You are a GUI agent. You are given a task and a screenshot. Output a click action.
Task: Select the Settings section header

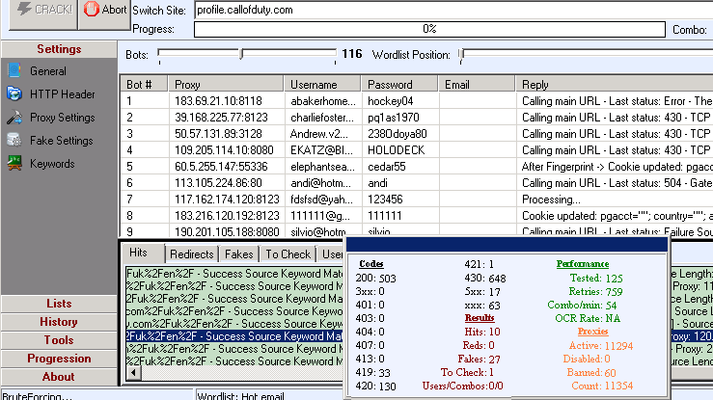coord(59,49)
